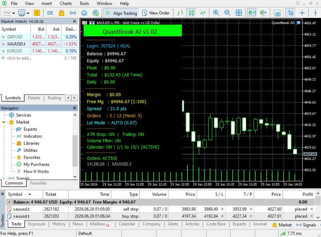This screenshot has width=321, height=237.
Task: Switch to the History tab in Toolbox
Action: click(59, 224)
